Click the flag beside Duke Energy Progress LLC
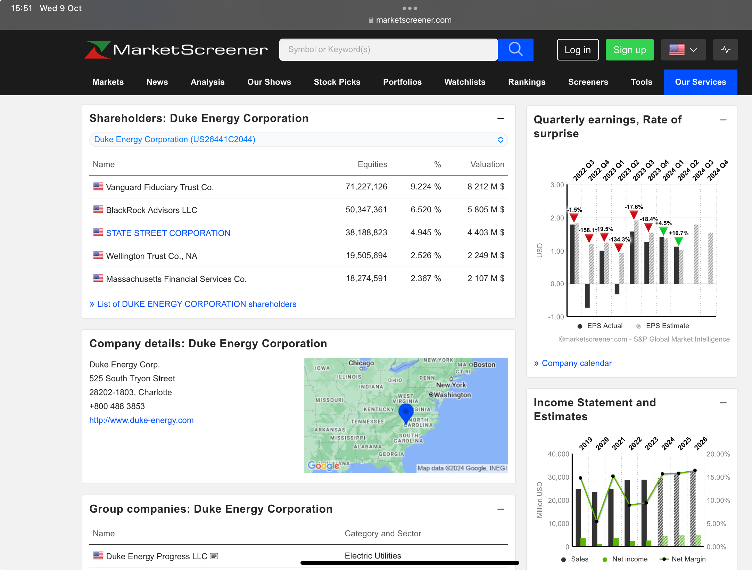 [98, 555]
